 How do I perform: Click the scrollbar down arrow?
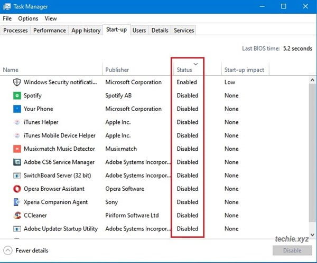tap(312, 235)
